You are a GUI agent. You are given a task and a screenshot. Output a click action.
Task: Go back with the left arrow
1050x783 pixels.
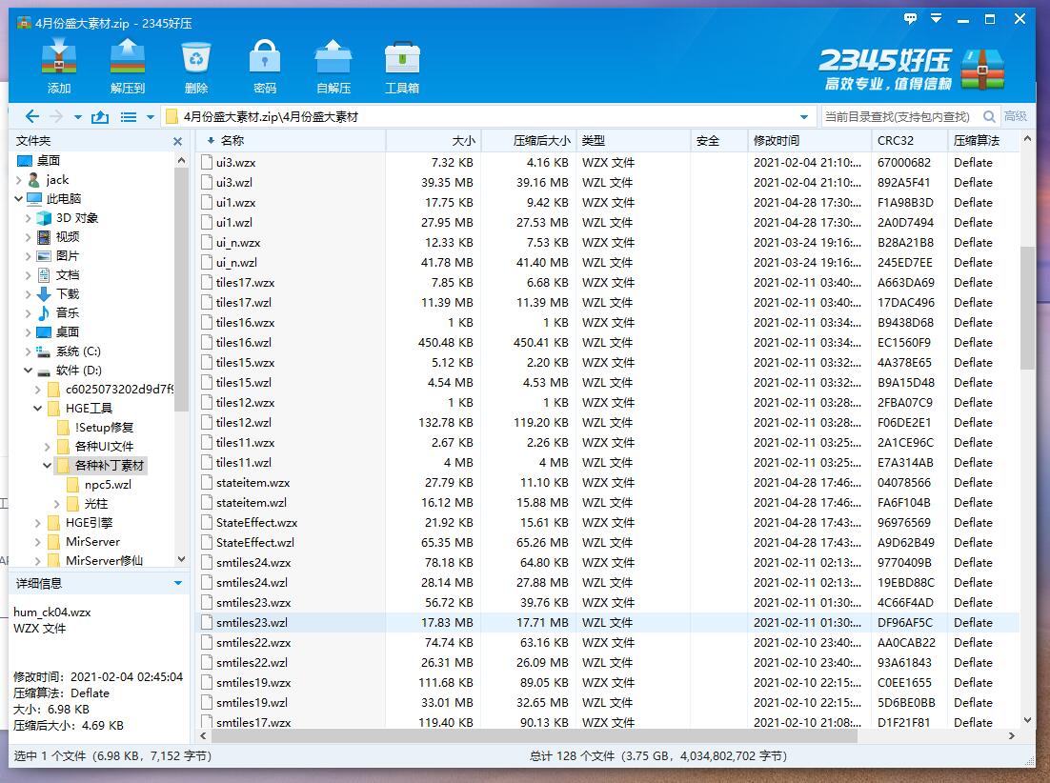(31, 116)
